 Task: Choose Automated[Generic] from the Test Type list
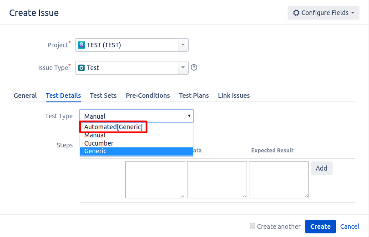(x=113, y=127)
